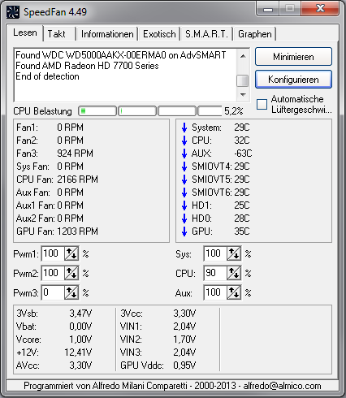Click the log scrollbar thumb

click(x=243, y=80)
